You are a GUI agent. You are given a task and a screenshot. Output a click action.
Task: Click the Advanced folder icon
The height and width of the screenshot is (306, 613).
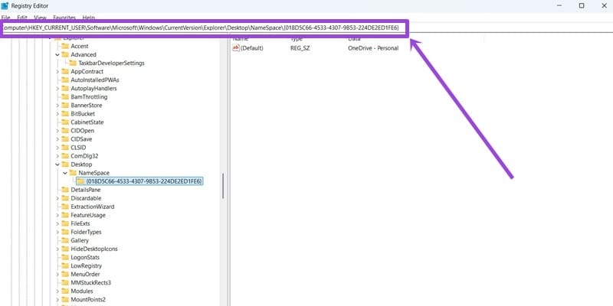pos(65,54)
